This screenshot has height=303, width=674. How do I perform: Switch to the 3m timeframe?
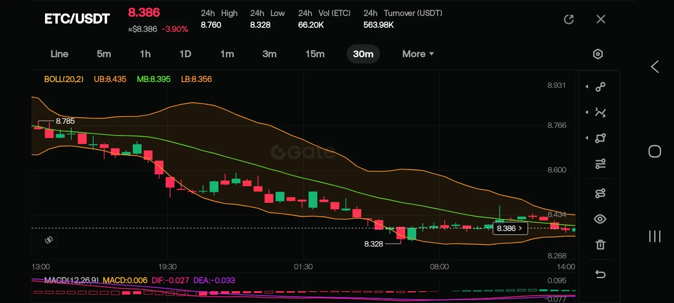[270, 54]
